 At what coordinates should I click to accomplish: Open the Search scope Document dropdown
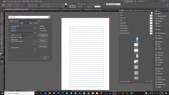coord(23,35)
